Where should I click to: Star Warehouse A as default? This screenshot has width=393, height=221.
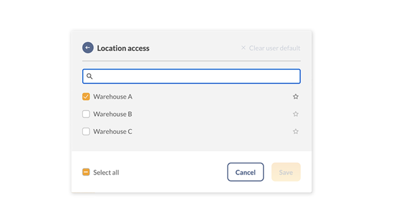tap(296, 96)
